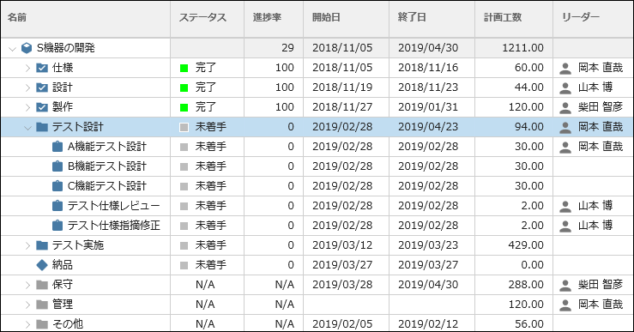634x332 pixels.
Task: Click person icon beside 山本 博 in 設計 row
Action: click(565, 88)
